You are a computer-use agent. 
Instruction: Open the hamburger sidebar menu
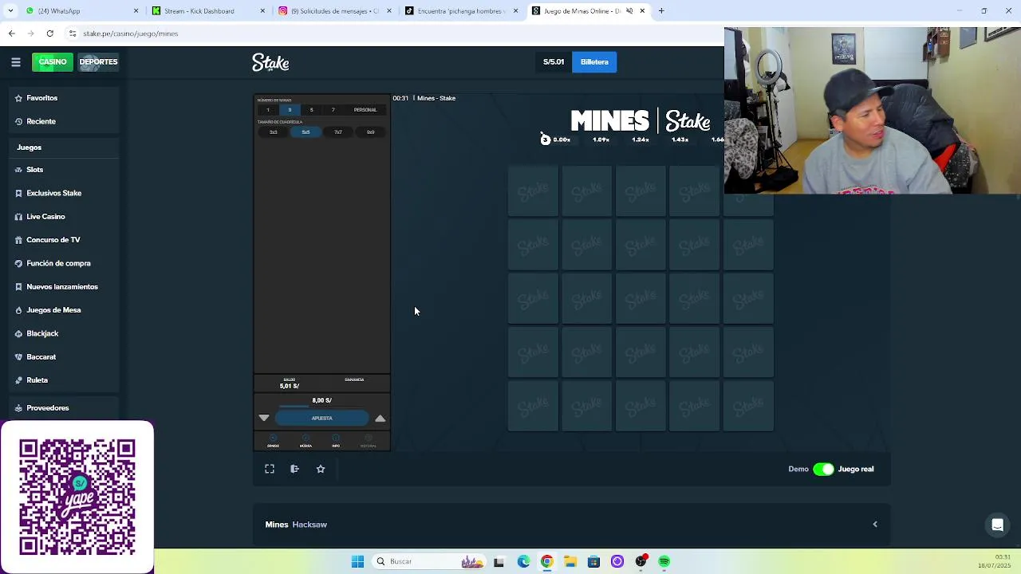coord(15,61)
